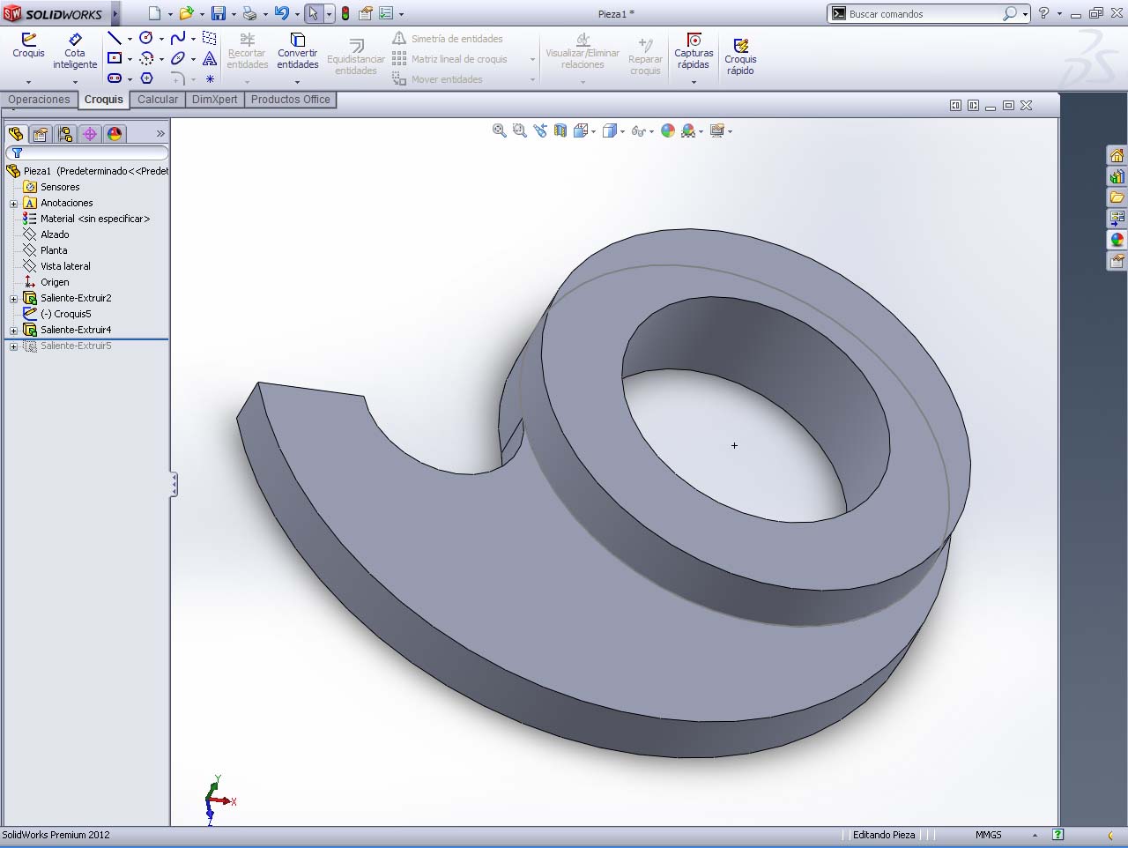Expand the Anotaciones tree node
This screenshot has height=848, width=1128.
pyautogui.click(x=13, y=204)
